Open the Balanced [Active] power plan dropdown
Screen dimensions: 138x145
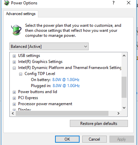click(x=49, y=46)
